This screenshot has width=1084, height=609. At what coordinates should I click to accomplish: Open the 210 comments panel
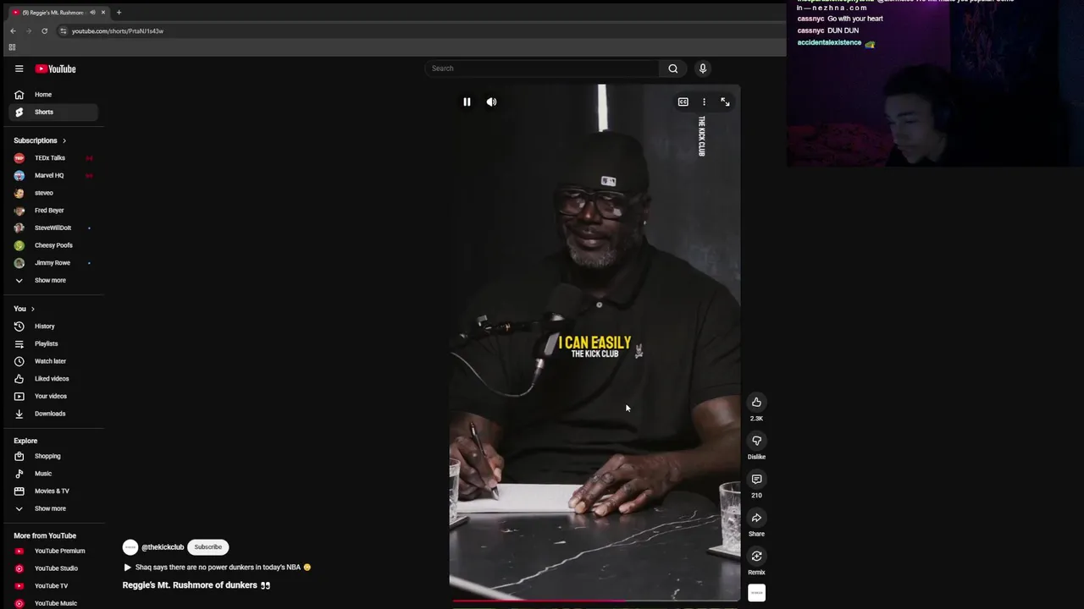756,480
